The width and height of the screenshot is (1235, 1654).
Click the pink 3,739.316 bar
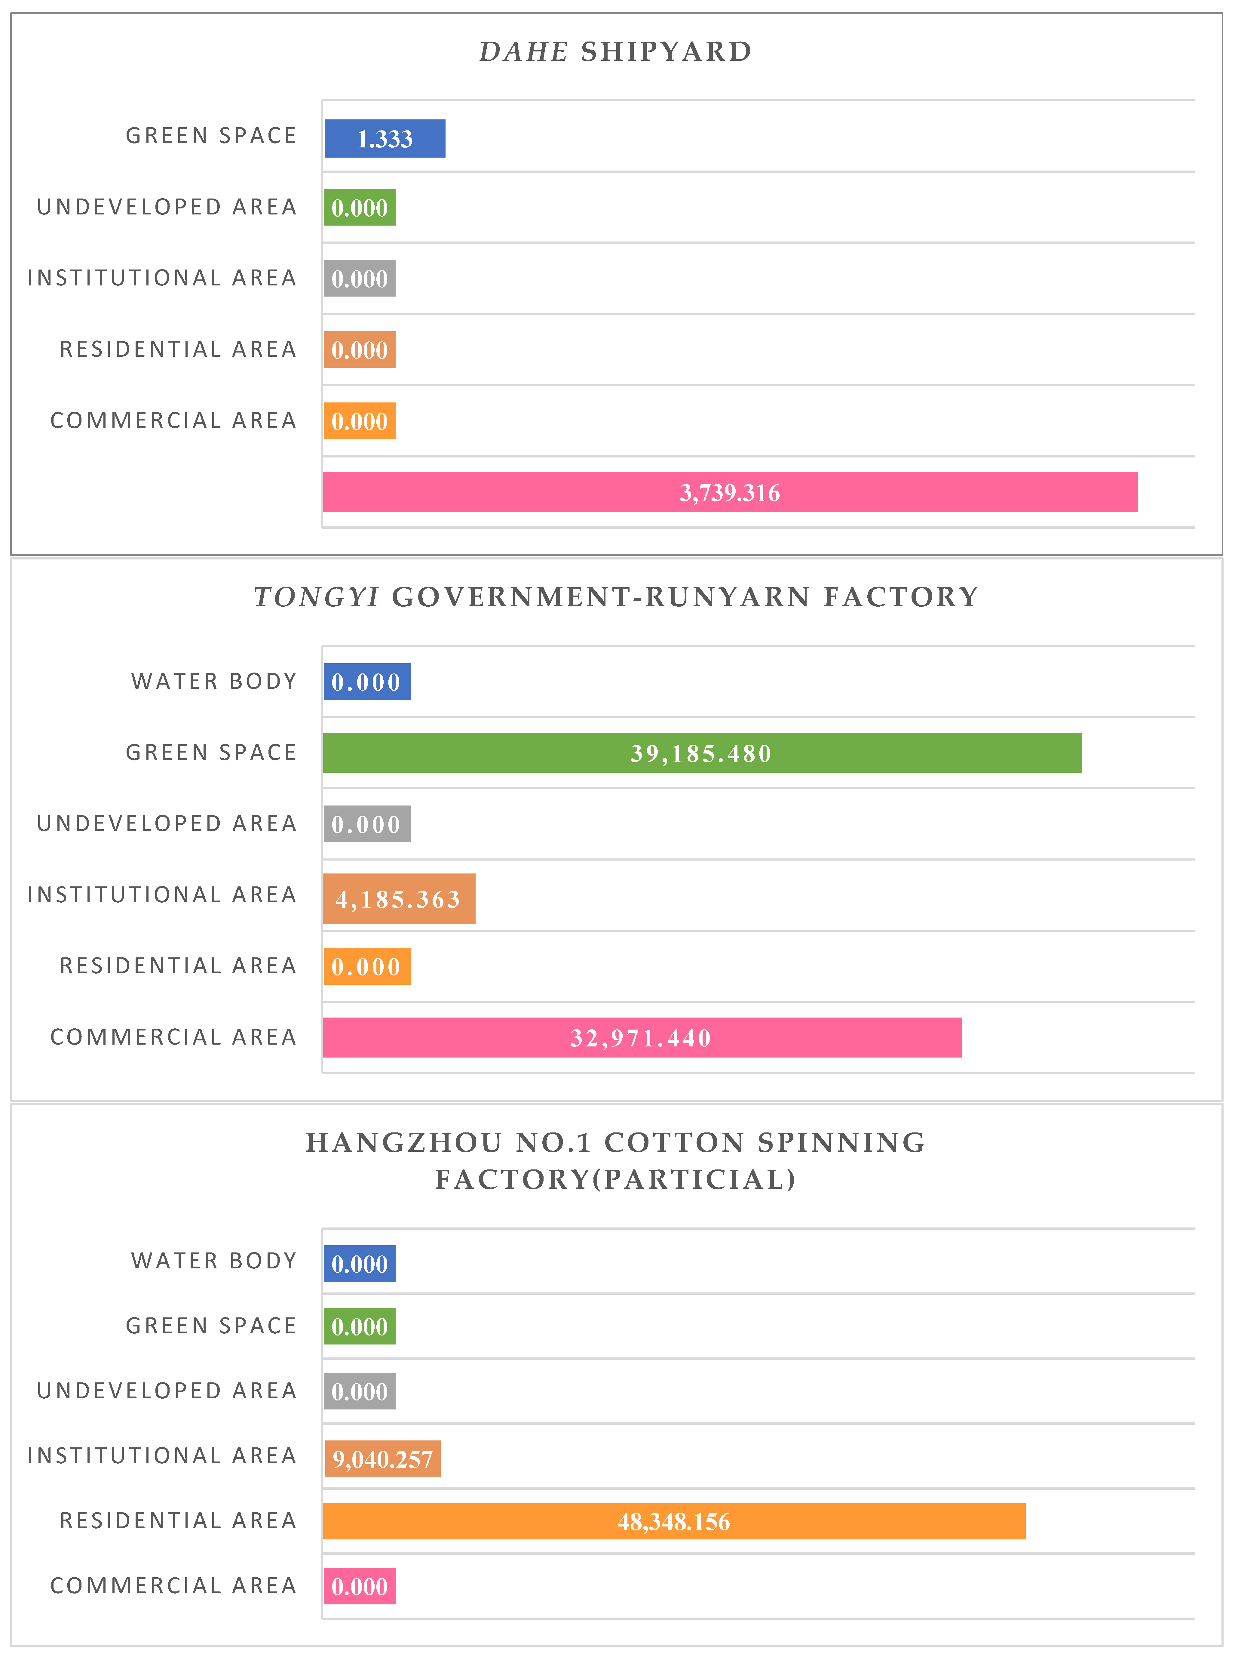730,492
